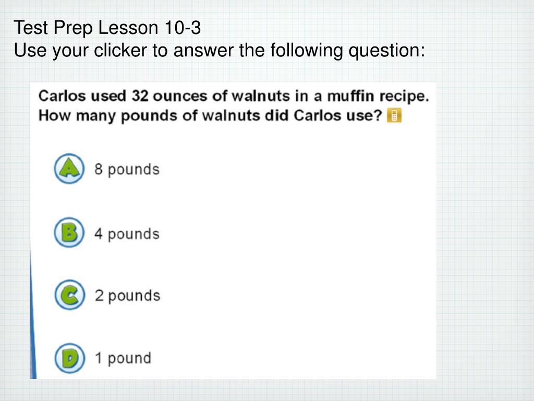The width and height of the screenshot is (534, 401).
Task: Click the name "Carlos" starting the question
Action: click(x=58, y=97)
